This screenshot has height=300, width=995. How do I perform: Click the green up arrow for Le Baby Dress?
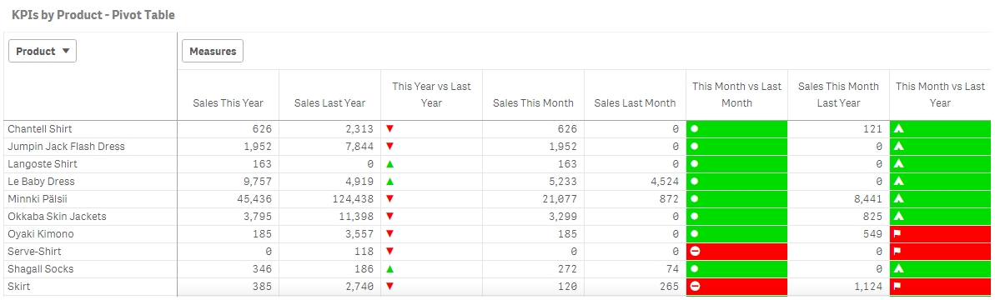(x=390, y=182)
